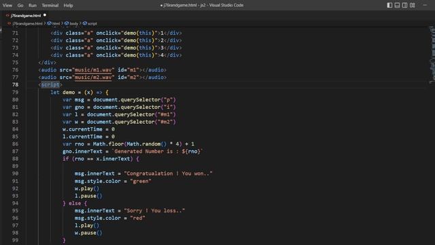Open the View menu
Viewport: 435px width, 245px height.
tap(7, 5)
